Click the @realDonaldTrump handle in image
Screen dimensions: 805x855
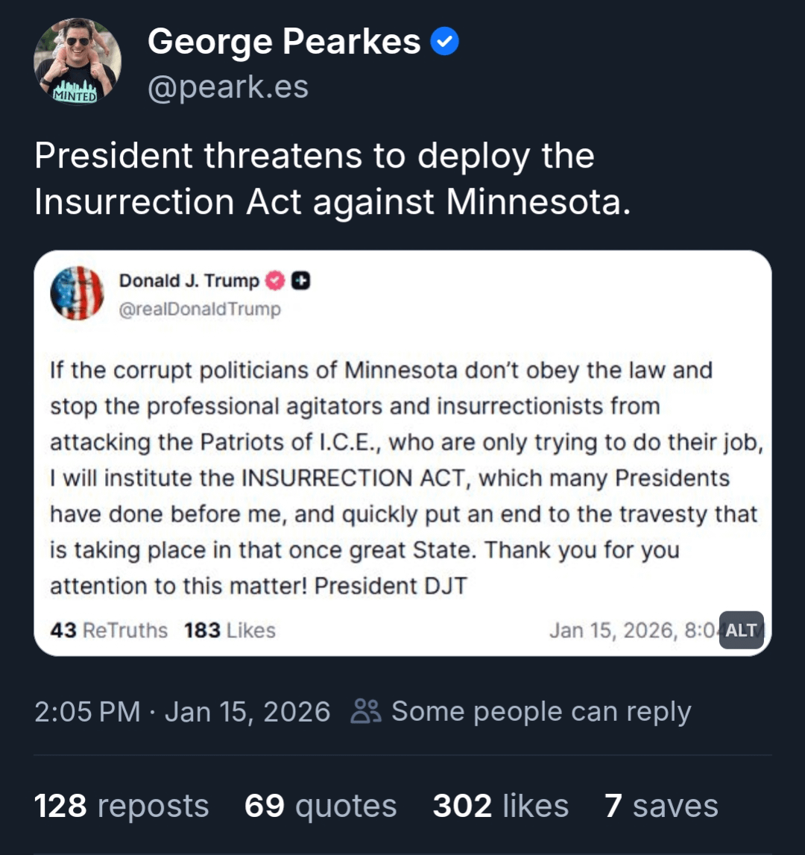pos(200,309)
